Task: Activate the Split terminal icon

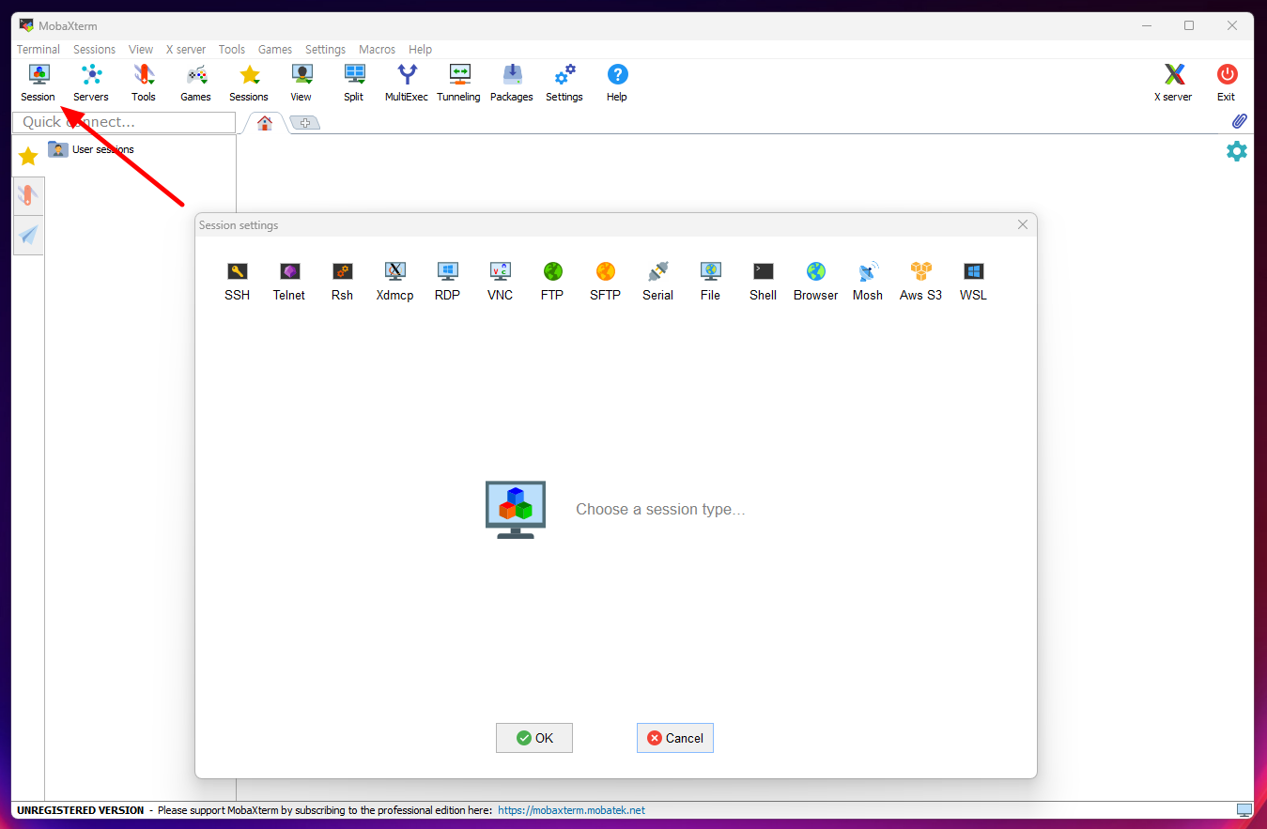Action: (354, 83)
